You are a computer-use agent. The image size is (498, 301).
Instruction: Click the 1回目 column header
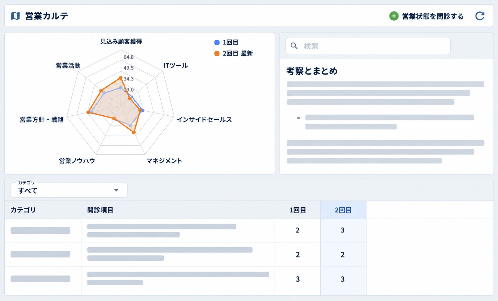[298, 210]
